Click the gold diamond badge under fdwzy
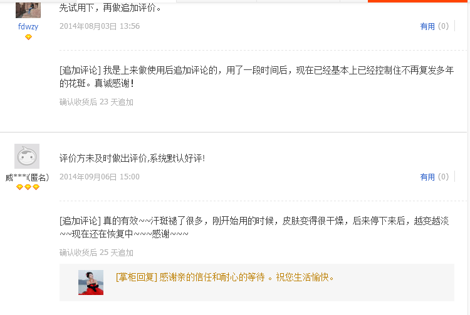 28,37
